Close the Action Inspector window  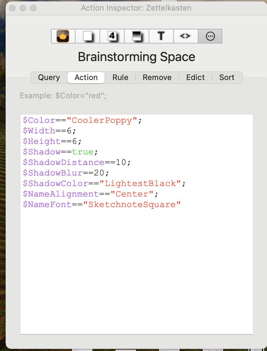click(x=13, y=8)
